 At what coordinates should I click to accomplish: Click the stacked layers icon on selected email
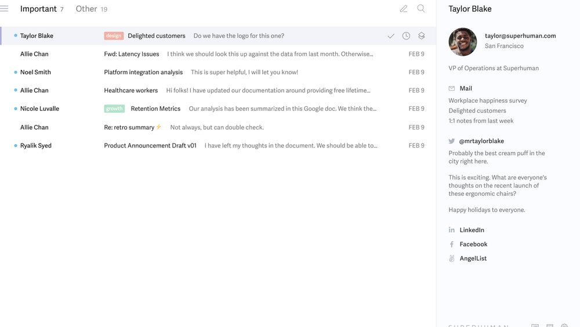(422, 36)
